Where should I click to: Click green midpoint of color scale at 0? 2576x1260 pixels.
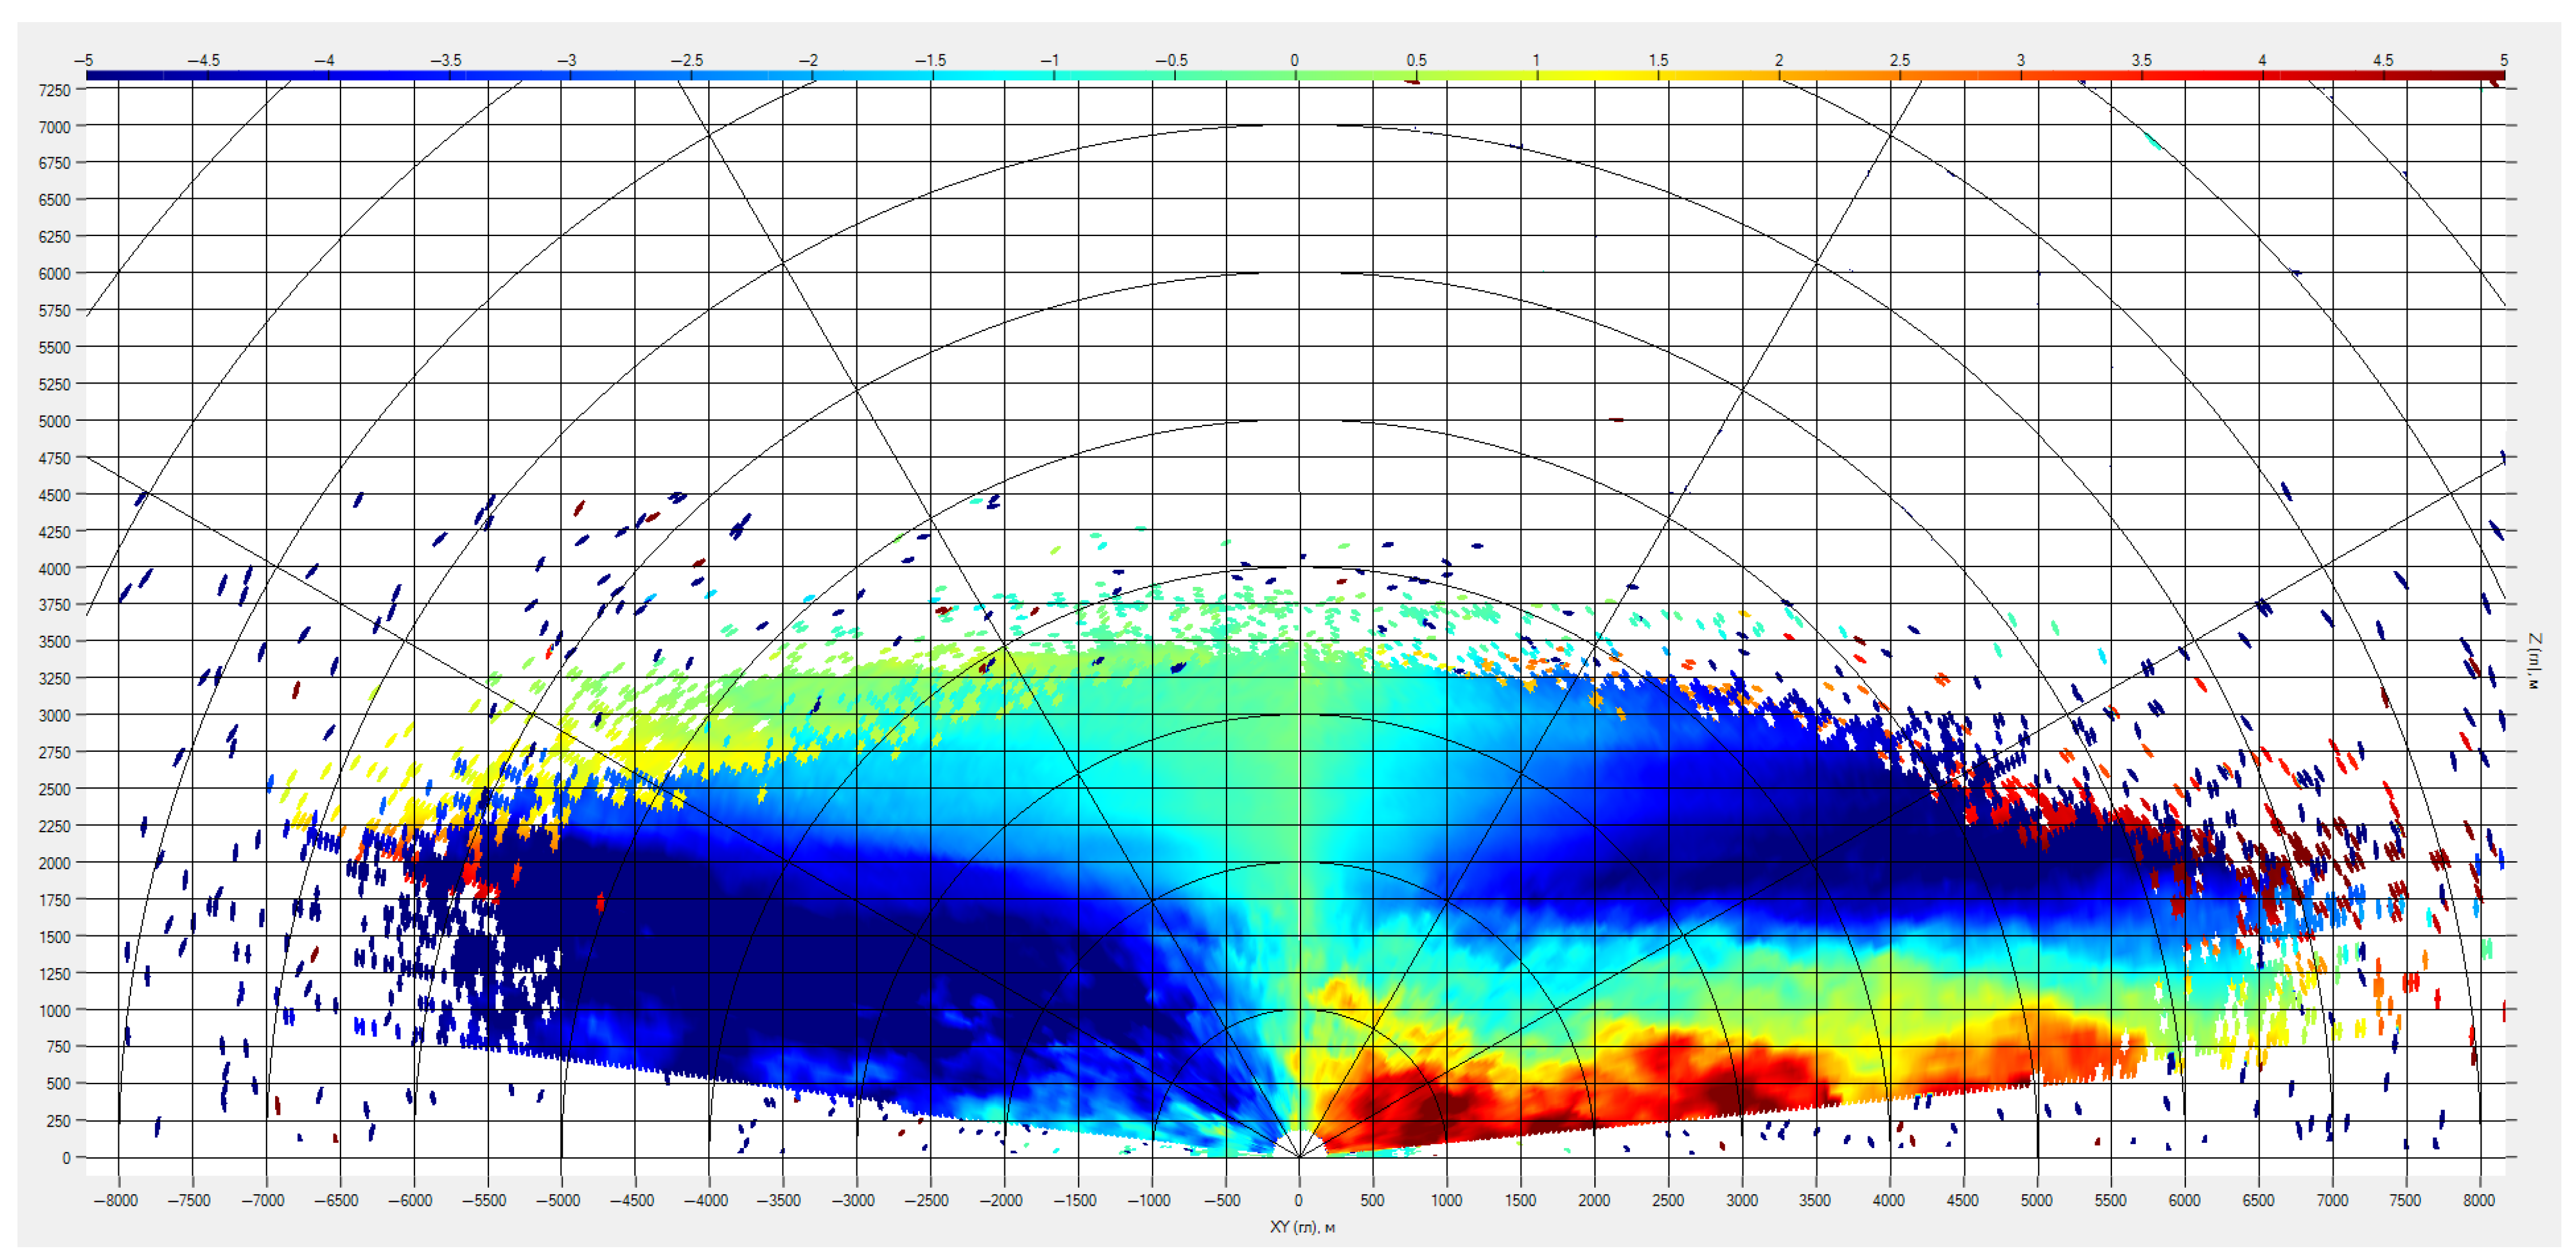point(1296,75)
